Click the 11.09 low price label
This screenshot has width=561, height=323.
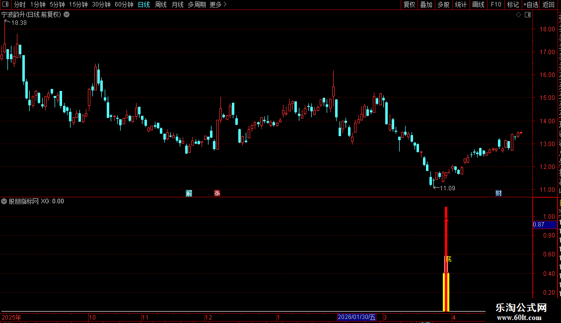tap(447, 188)
